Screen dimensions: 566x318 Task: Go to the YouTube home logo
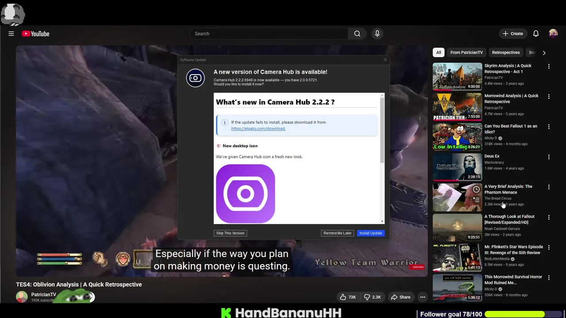[35, 34]
